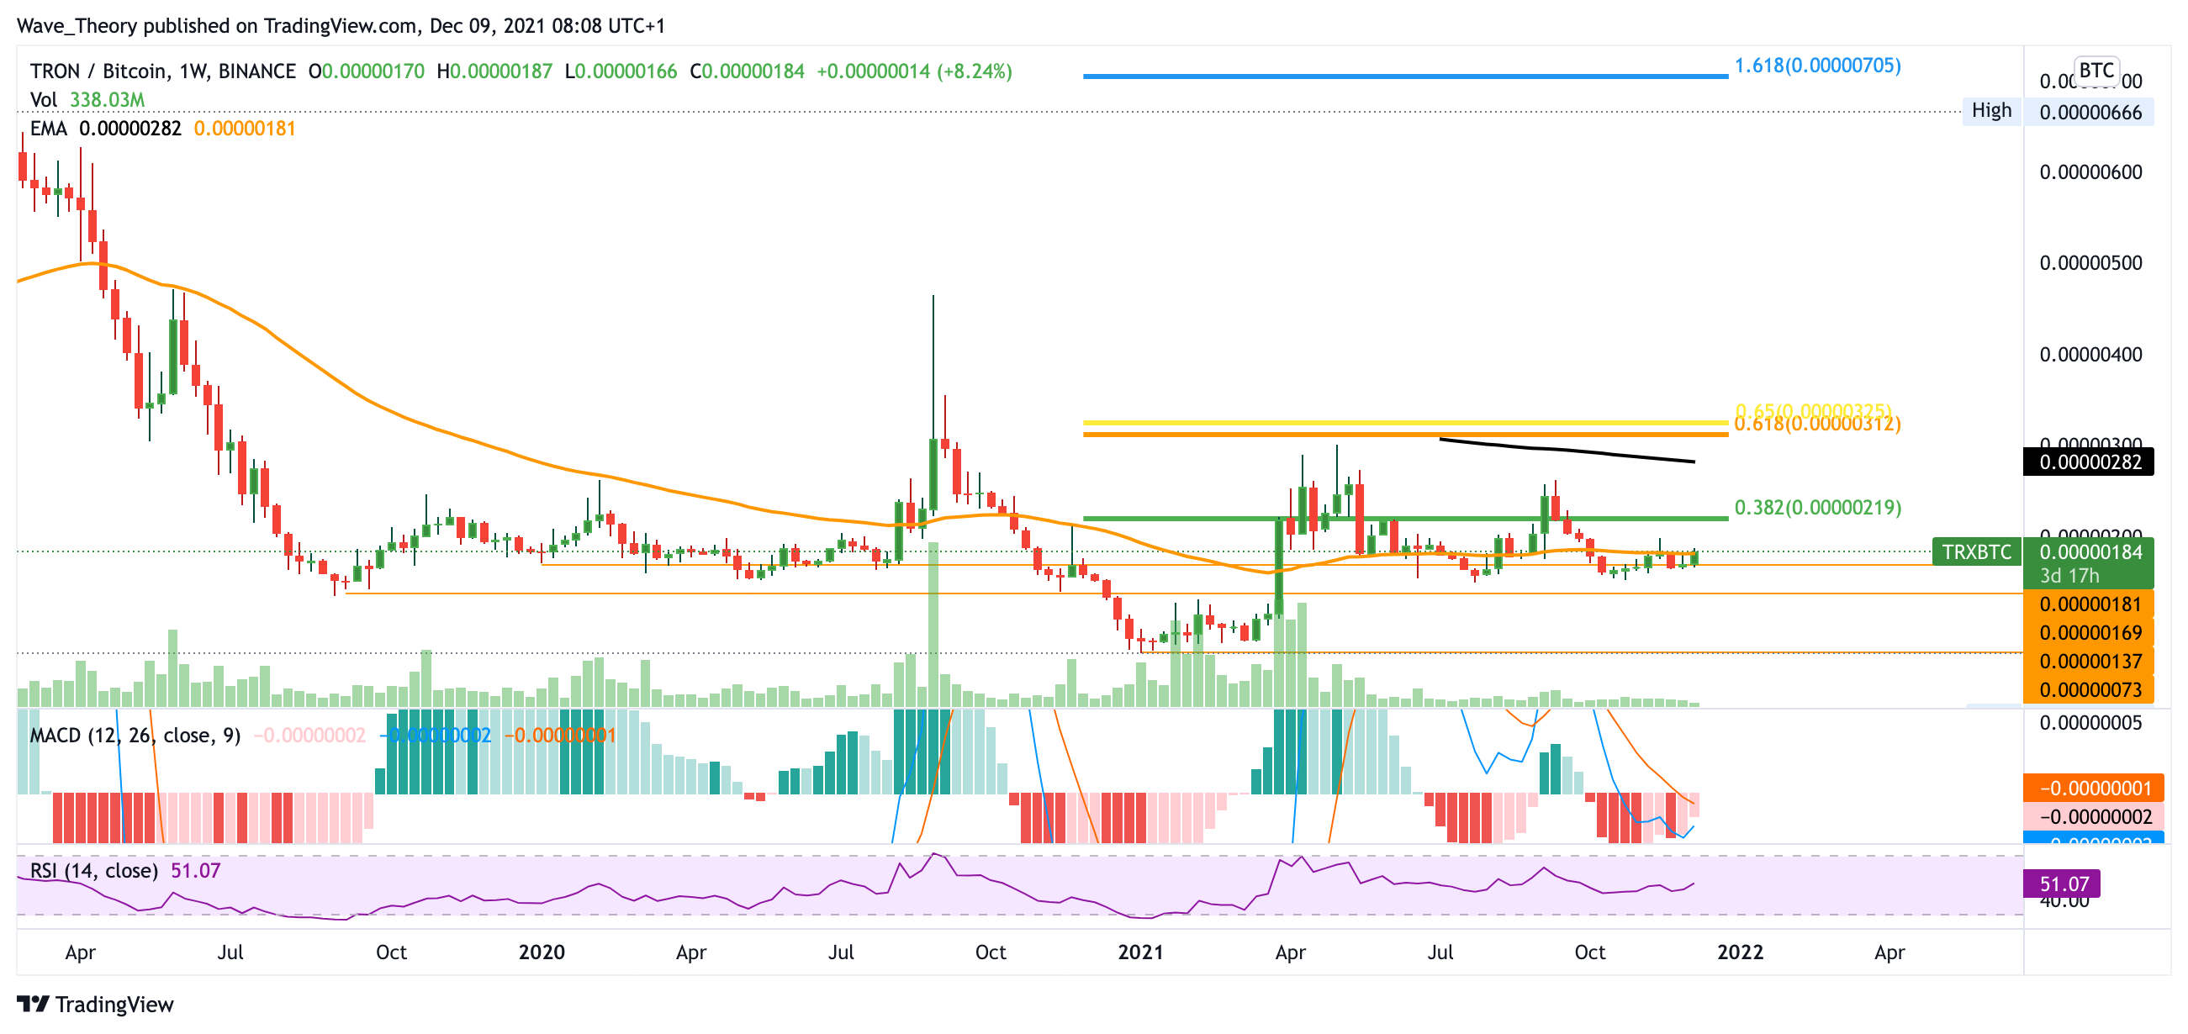Viewport: 2188px width, 1034px height.
Task: Click the TradingView logo icon
Action: pos(34,1005)
